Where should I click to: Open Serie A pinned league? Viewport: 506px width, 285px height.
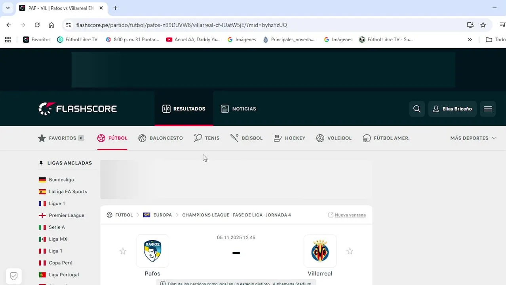coord(57,227)
